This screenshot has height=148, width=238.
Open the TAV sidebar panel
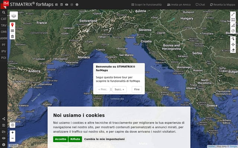4,26
